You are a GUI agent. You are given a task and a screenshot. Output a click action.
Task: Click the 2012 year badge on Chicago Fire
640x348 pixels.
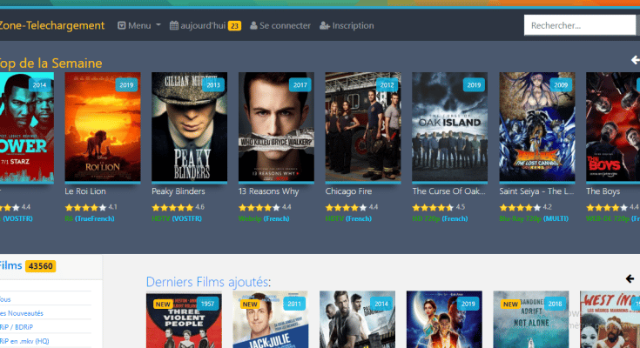(387, 85)
